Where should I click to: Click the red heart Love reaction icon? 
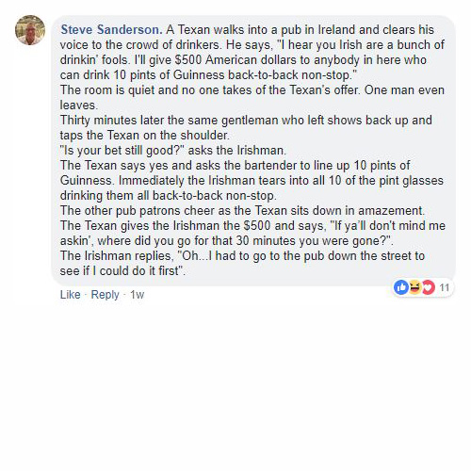click(x=428, y=287)
